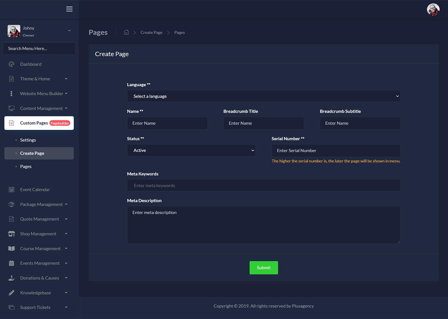Screen dimensions: 448x319
Task: Open the Dashboard palette icon
Action: [12, 64]
